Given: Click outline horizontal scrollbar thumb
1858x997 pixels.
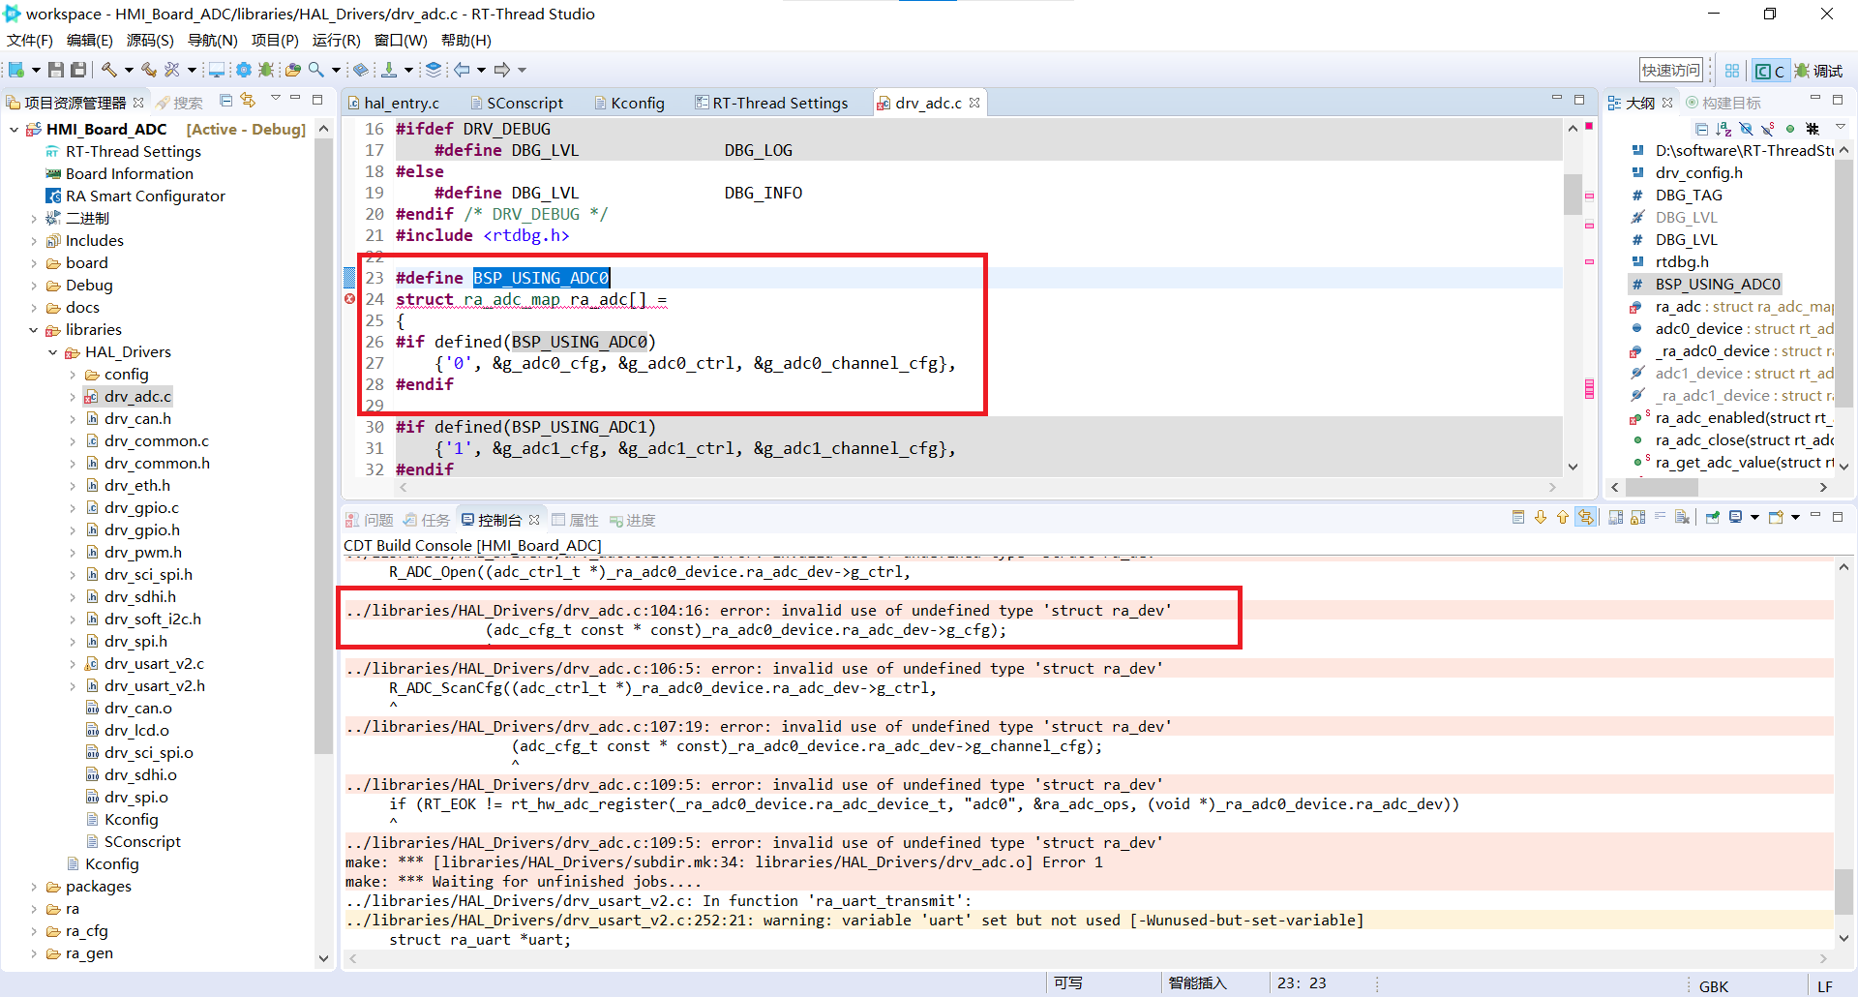Looking at the screenshot, I should pos(1662,488).
